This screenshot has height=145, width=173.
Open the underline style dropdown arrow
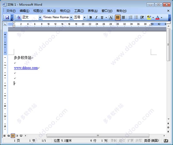(106, 17)
